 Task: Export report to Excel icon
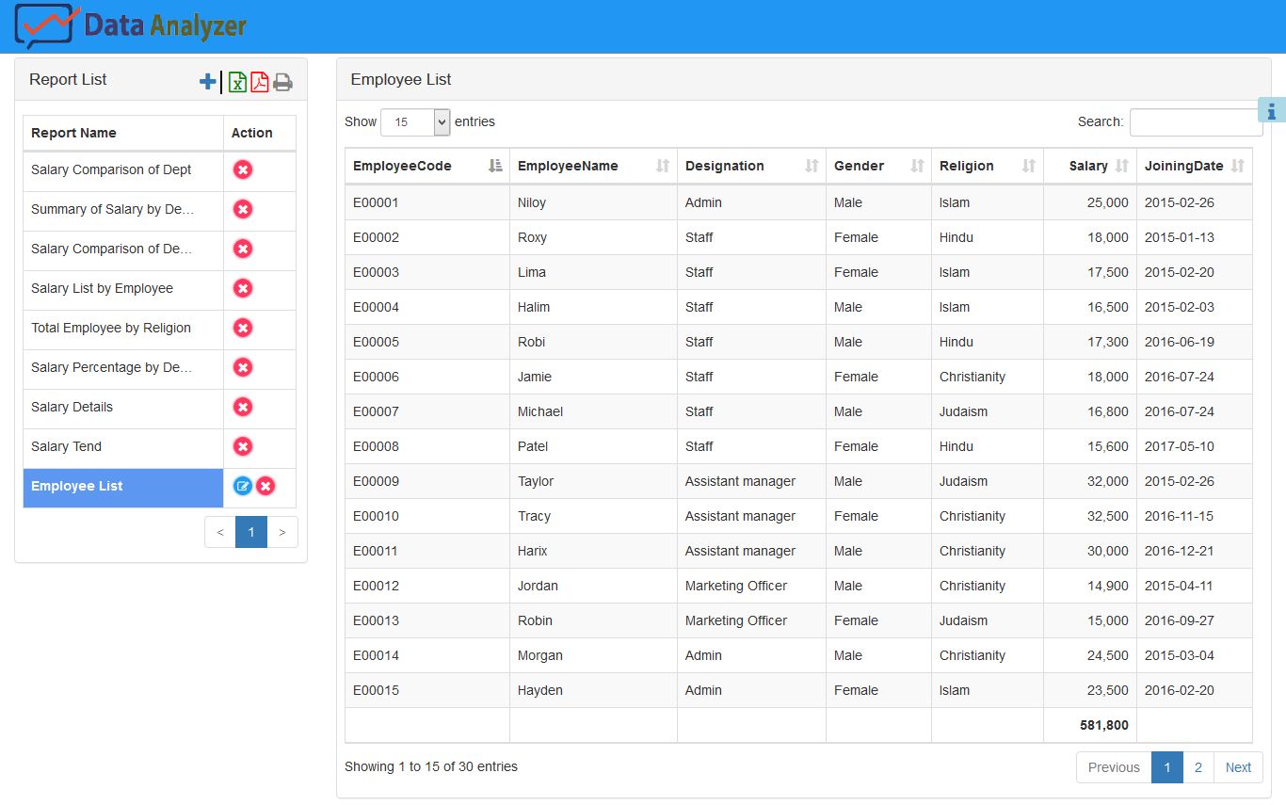click(x=237, y=82)
